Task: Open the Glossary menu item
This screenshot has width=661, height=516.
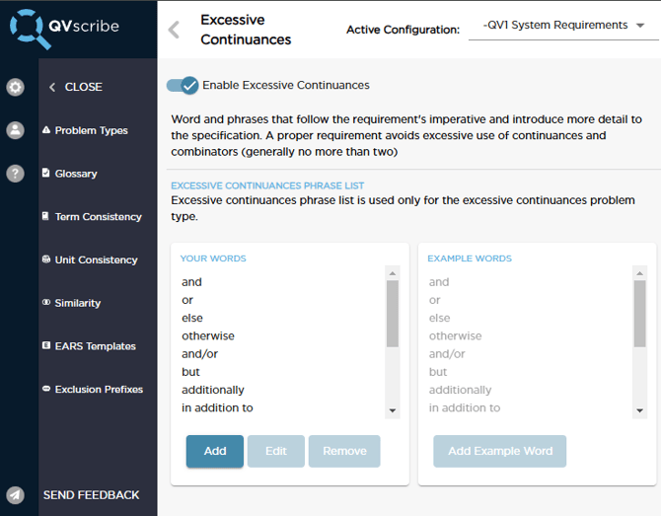Action: [76, 174]
